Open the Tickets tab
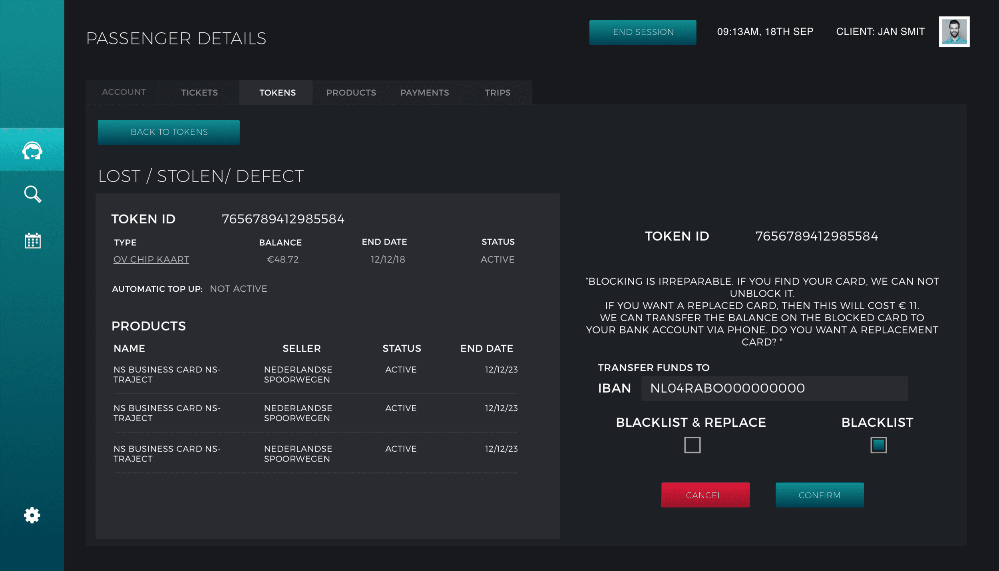This screenshot has height=571, width=999. click(199, 93)
